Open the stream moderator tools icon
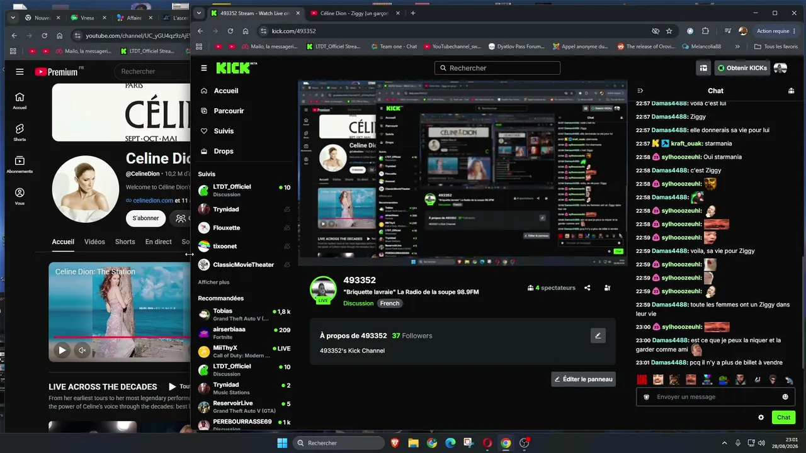The height and width of the screenshot is (453, 806). (607, 288)
